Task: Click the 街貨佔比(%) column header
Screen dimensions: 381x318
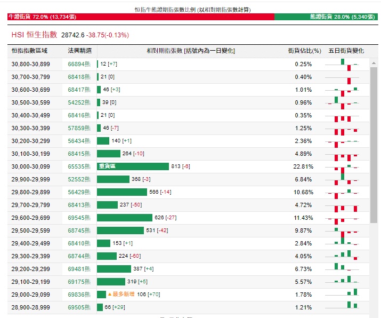Action: tap(304, 51)
